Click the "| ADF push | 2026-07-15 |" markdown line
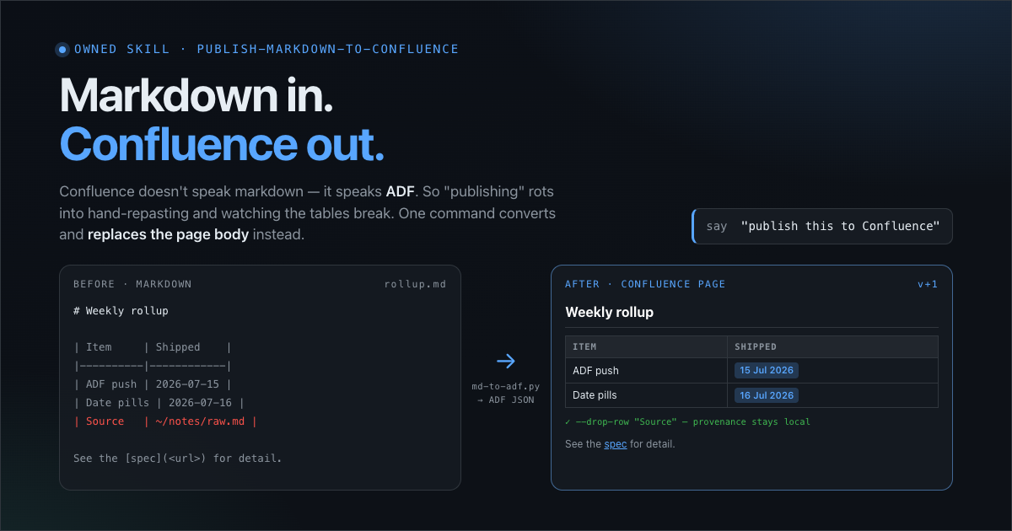 pos(153,384)
